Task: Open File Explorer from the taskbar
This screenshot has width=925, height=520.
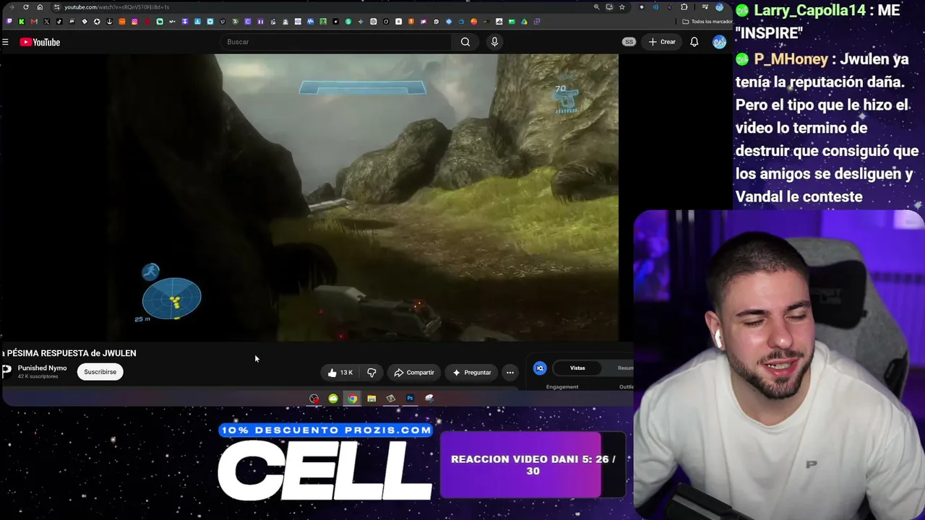Action: tap(371, 399)
